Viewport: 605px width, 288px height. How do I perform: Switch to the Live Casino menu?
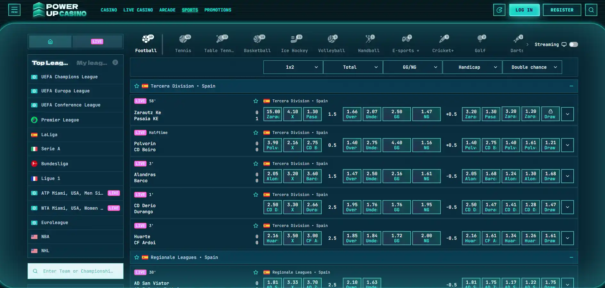(138, 10)
